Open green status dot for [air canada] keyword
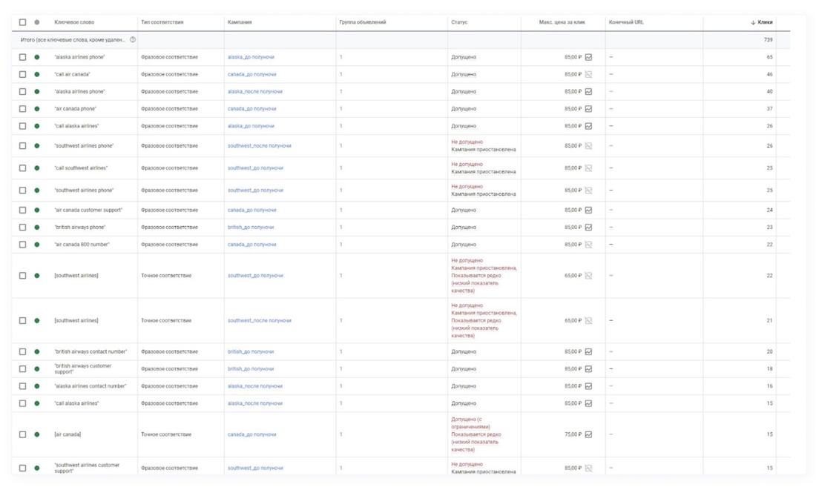Screen dimensions: 816x490 [37, 434]
